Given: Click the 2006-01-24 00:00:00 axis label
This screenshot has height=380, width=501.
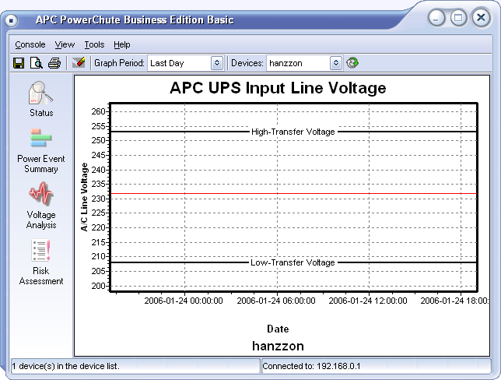Looking at the screenshot, I should [x=184, y=301].
